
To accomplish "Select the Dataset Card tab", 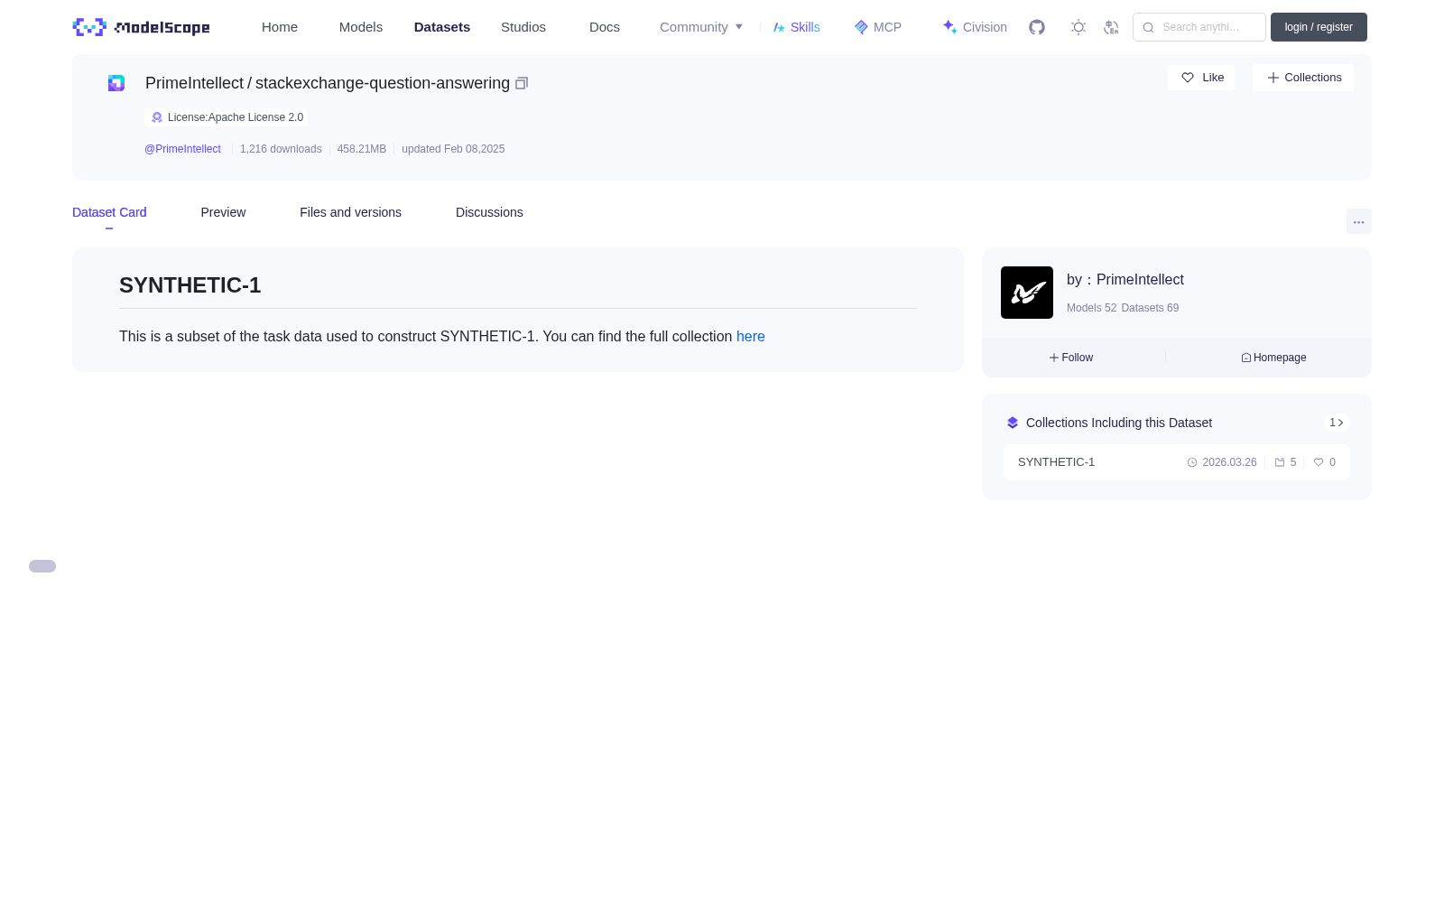I will [x=109, y=212].
